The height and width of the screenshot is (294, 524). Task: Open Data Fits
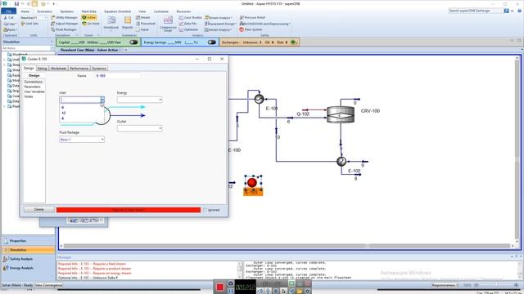click(x=187, y=24)
